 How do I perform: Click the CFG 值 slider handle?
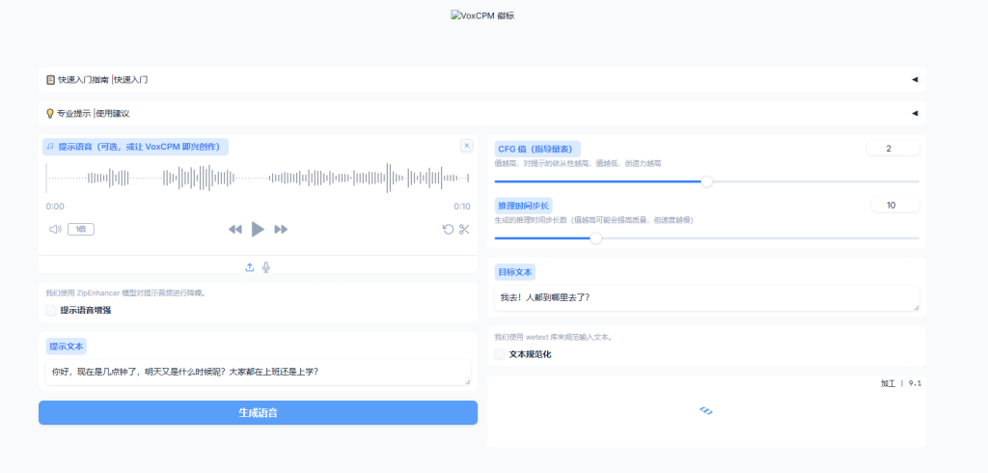[706, 181]
